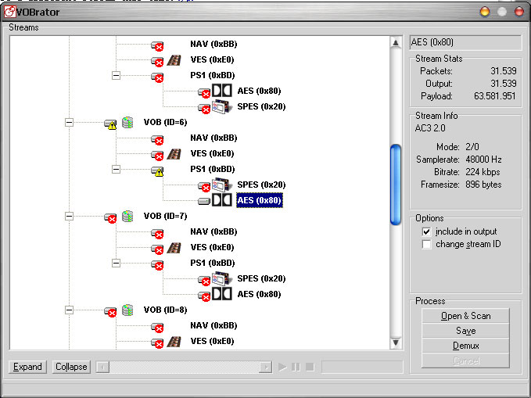531x398 pixels.
Task: Select the VOB (ID=8) tree item
Action: point(165,310)
